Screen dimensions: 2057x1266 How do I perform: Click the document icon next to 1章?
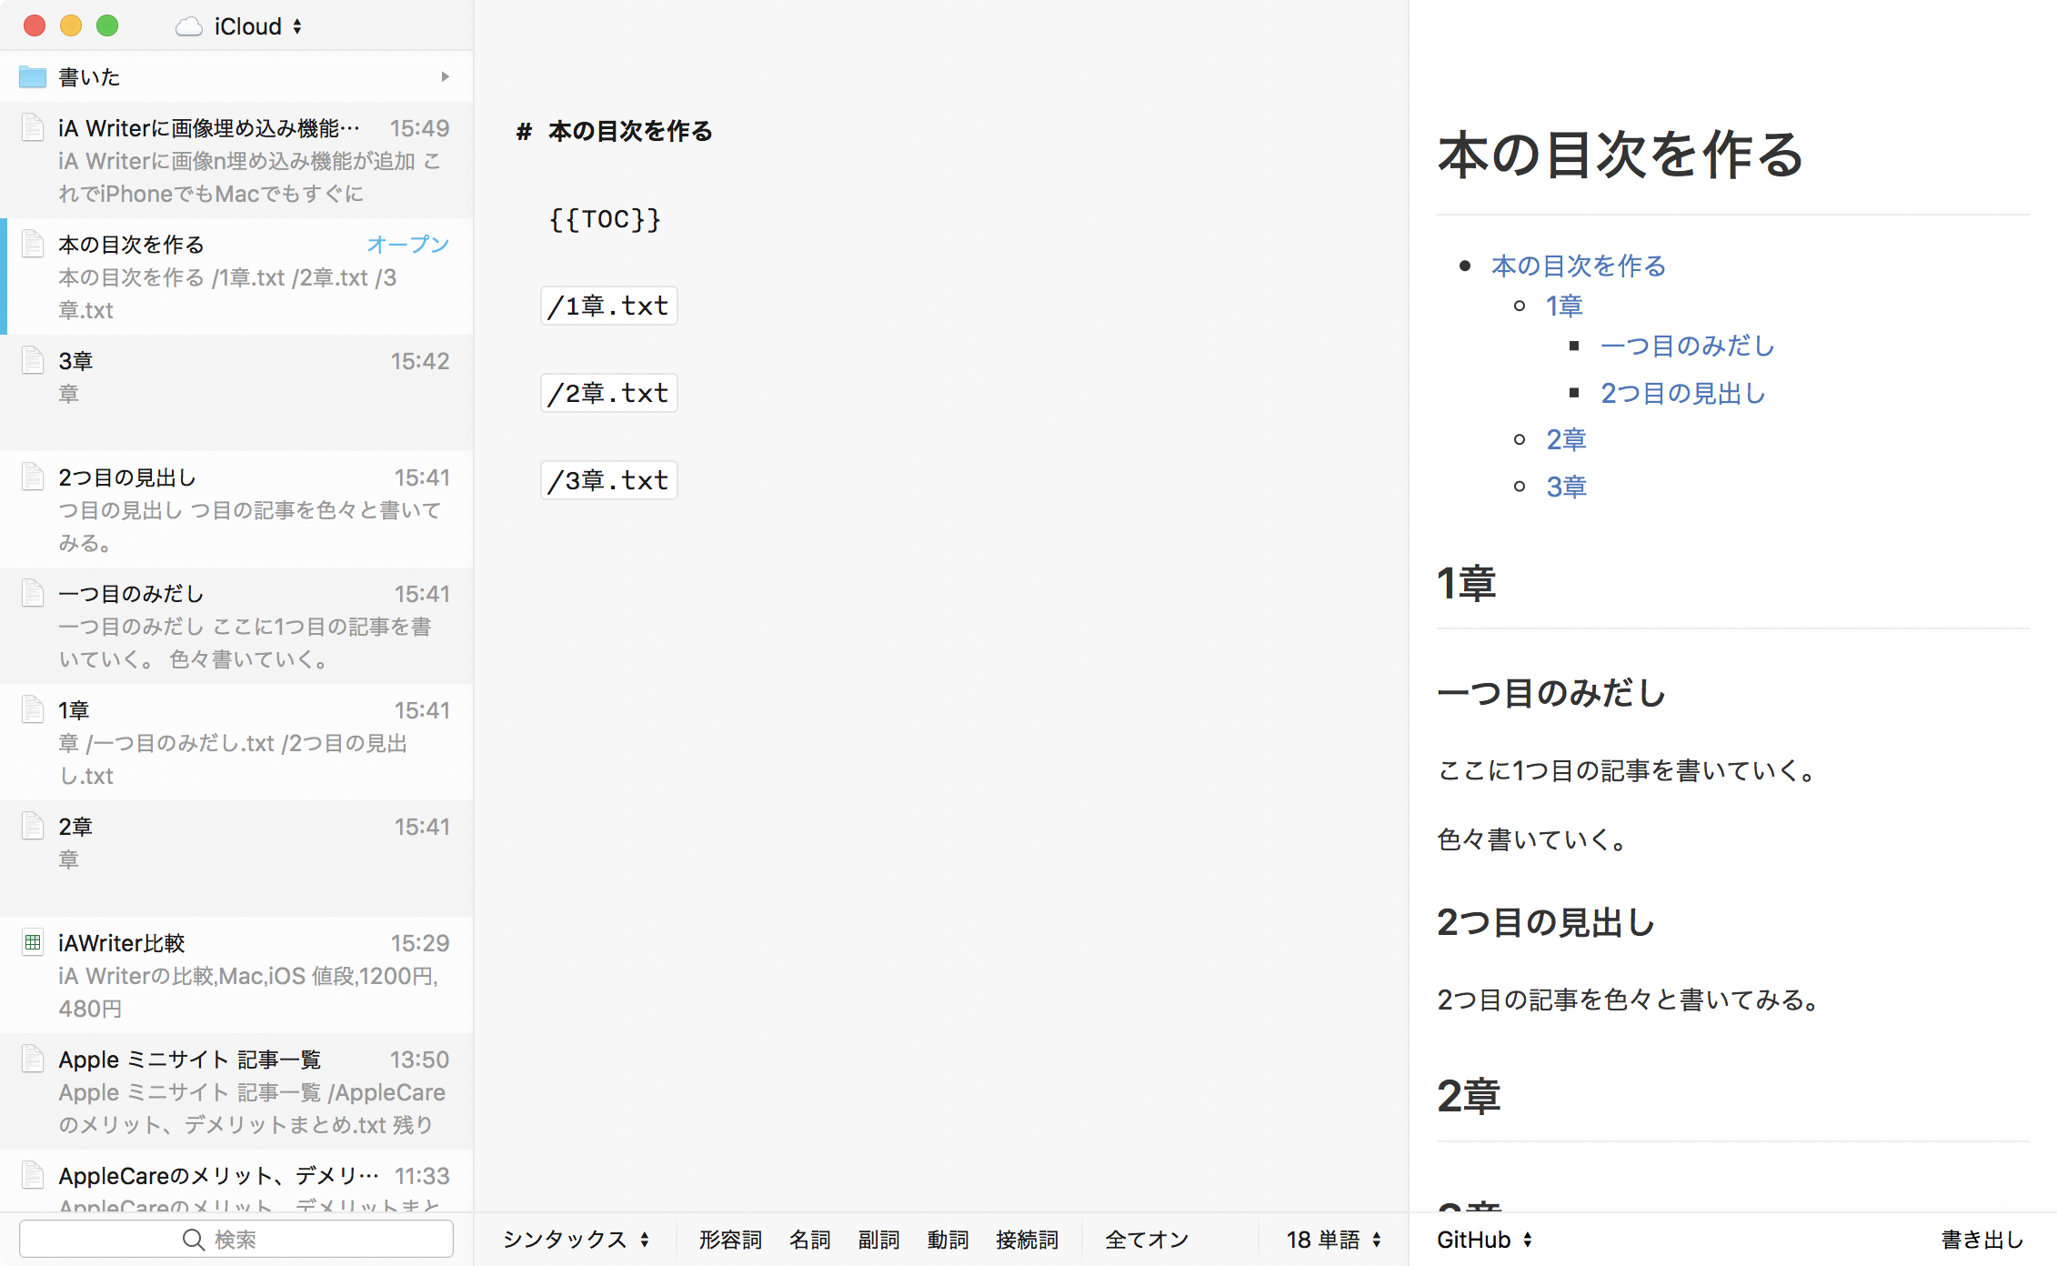pyautogui.click(x=33, y=710)
